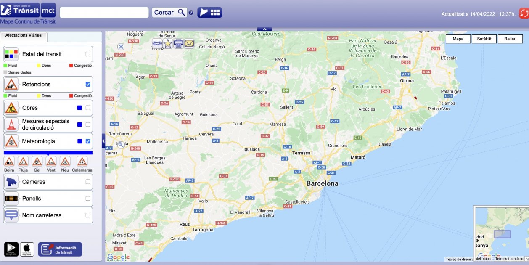
Task: Select the Gel ice weather icon
Action: pos(37,162)
